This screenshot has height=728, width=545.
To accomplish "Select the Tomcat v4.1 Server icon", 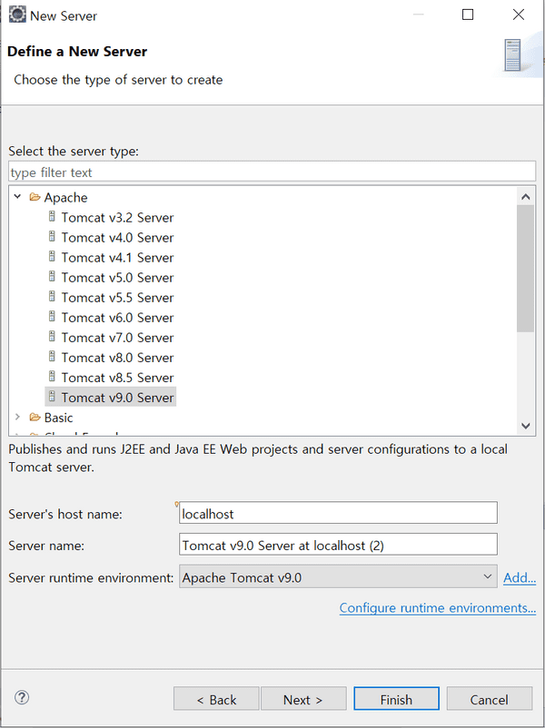I will coord(53,257).
